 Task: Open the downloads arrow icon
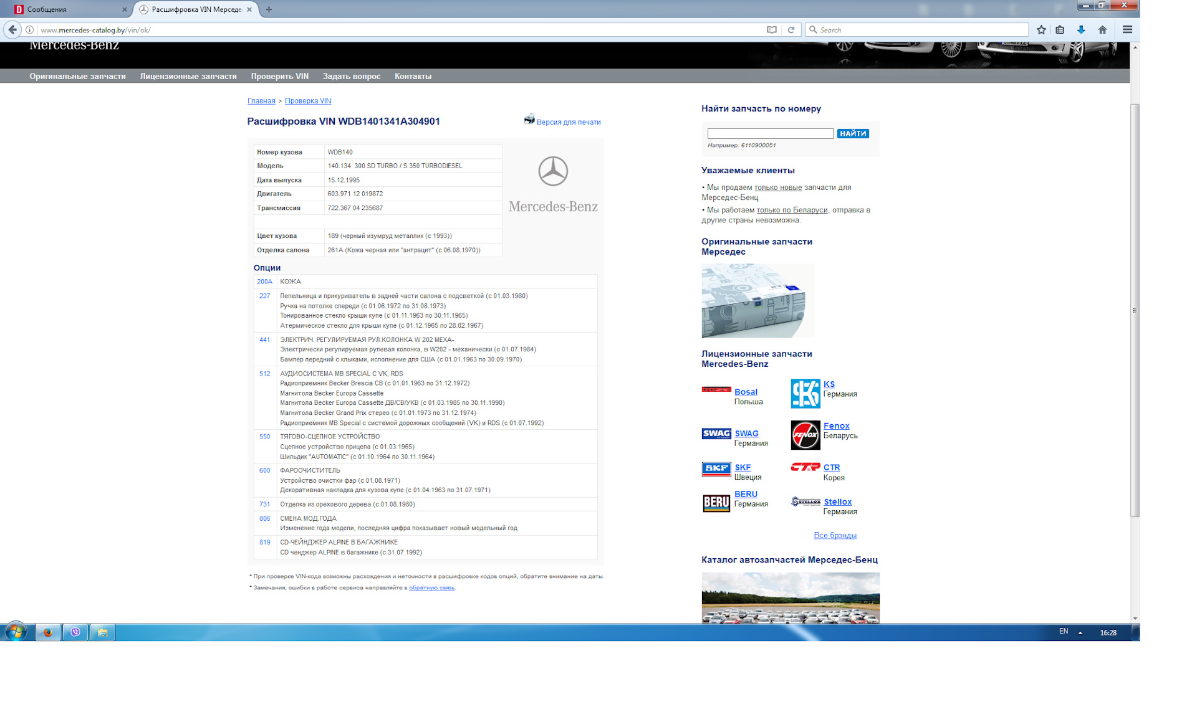coord(1081,30)
